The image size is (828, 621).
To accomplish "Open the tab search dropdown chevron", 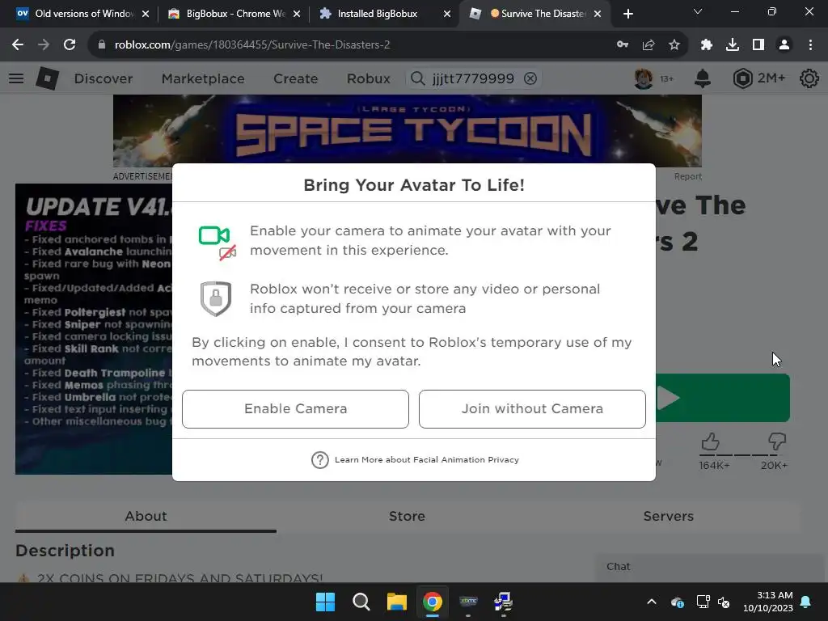I will point(698,11).
